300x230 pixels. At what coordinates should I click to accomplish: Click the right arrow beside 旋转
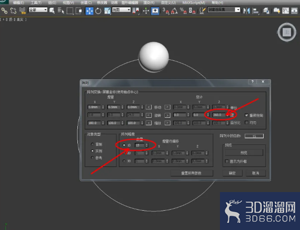pyautogui.click(x=167, y=115)
